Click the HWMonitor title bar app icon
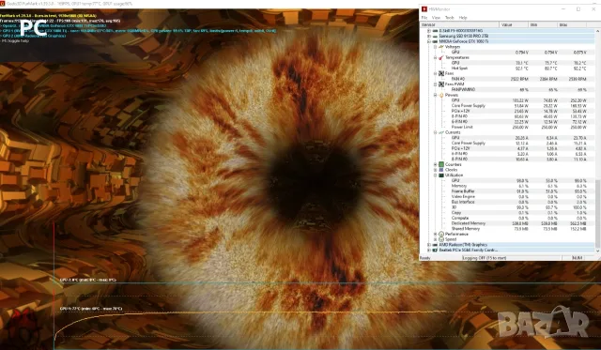The height and width of the screenshot is (350, 601). pyautogui.click(x=424, y=9)
